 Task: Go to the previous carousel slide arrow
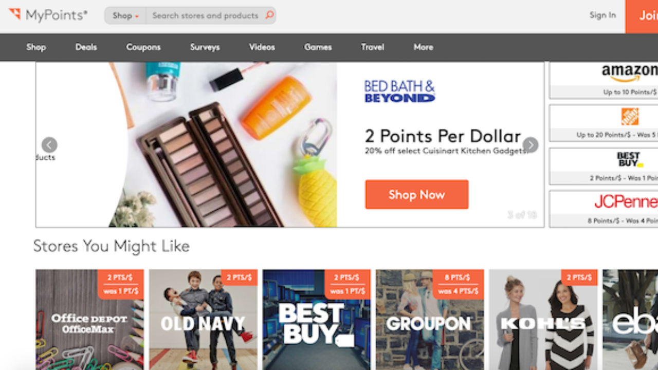[x=49, y=145]
